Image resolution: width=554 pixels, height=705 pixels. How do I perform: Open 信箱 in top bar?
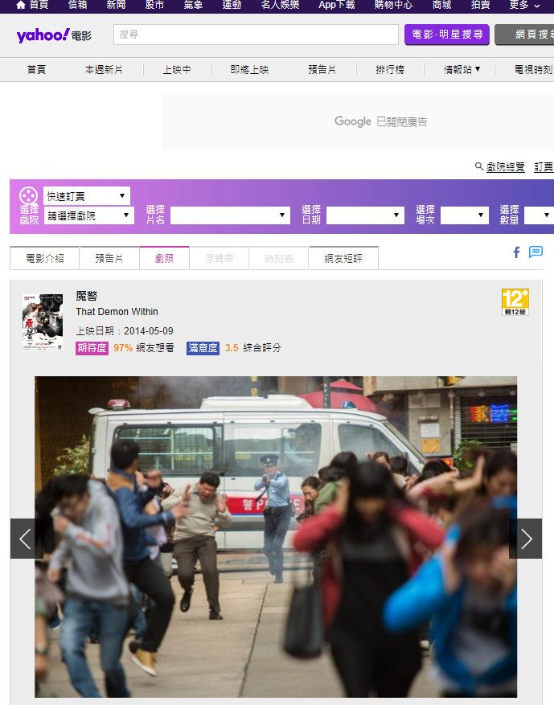pos(77,5)
